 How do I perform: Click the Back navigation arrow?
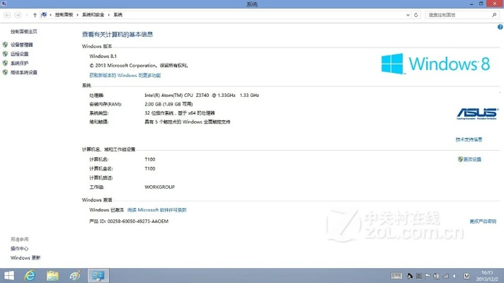pos(8,14)
